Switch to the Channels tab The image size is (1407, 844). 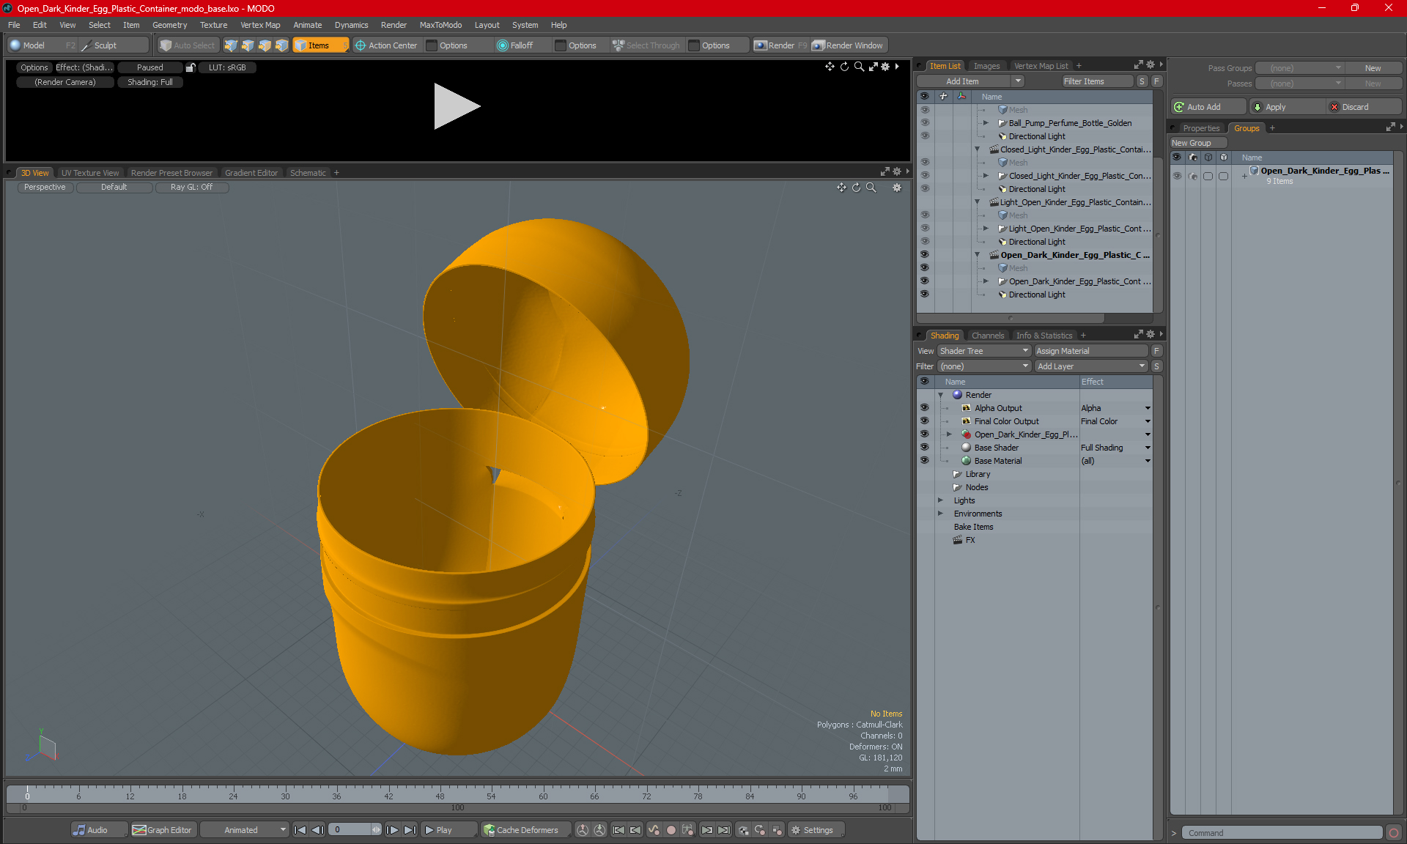(x=988, y=336)
